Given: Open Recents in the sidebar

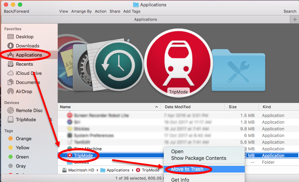Looking at the screenshot, I should (24, 64).
